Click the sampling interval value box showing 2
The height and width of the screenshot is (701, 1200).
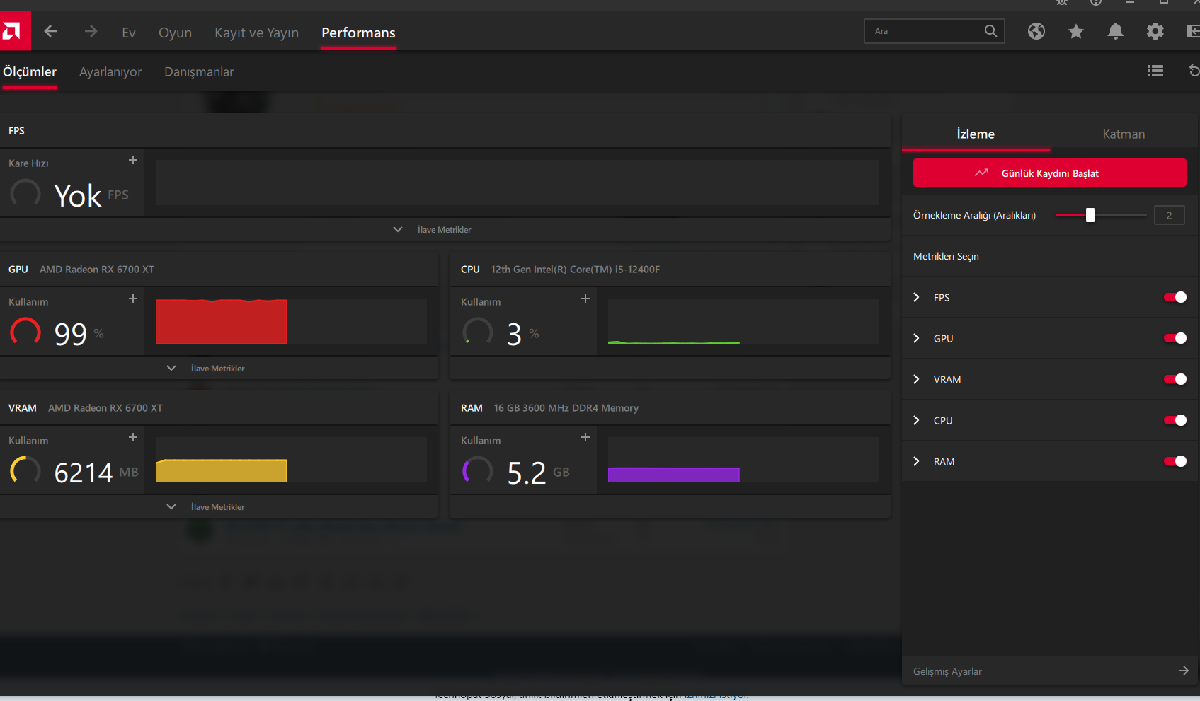pos(1170,215)
